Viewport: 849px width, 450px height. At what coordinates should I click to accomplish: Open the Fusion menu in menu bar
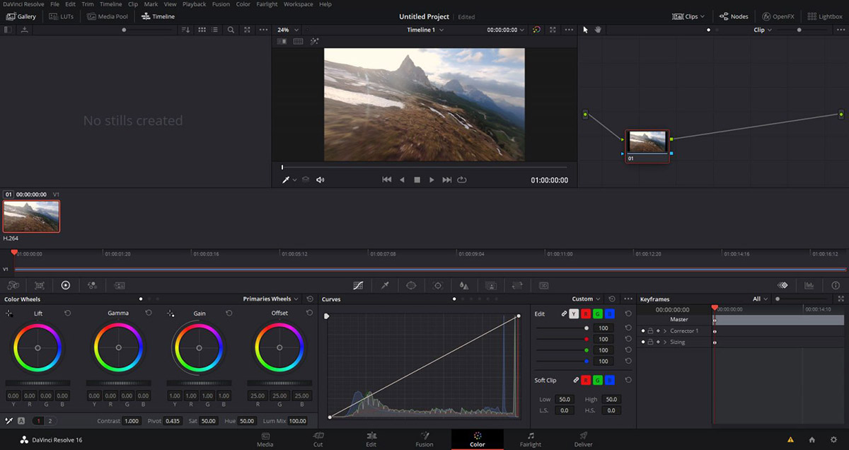point(220,4)
